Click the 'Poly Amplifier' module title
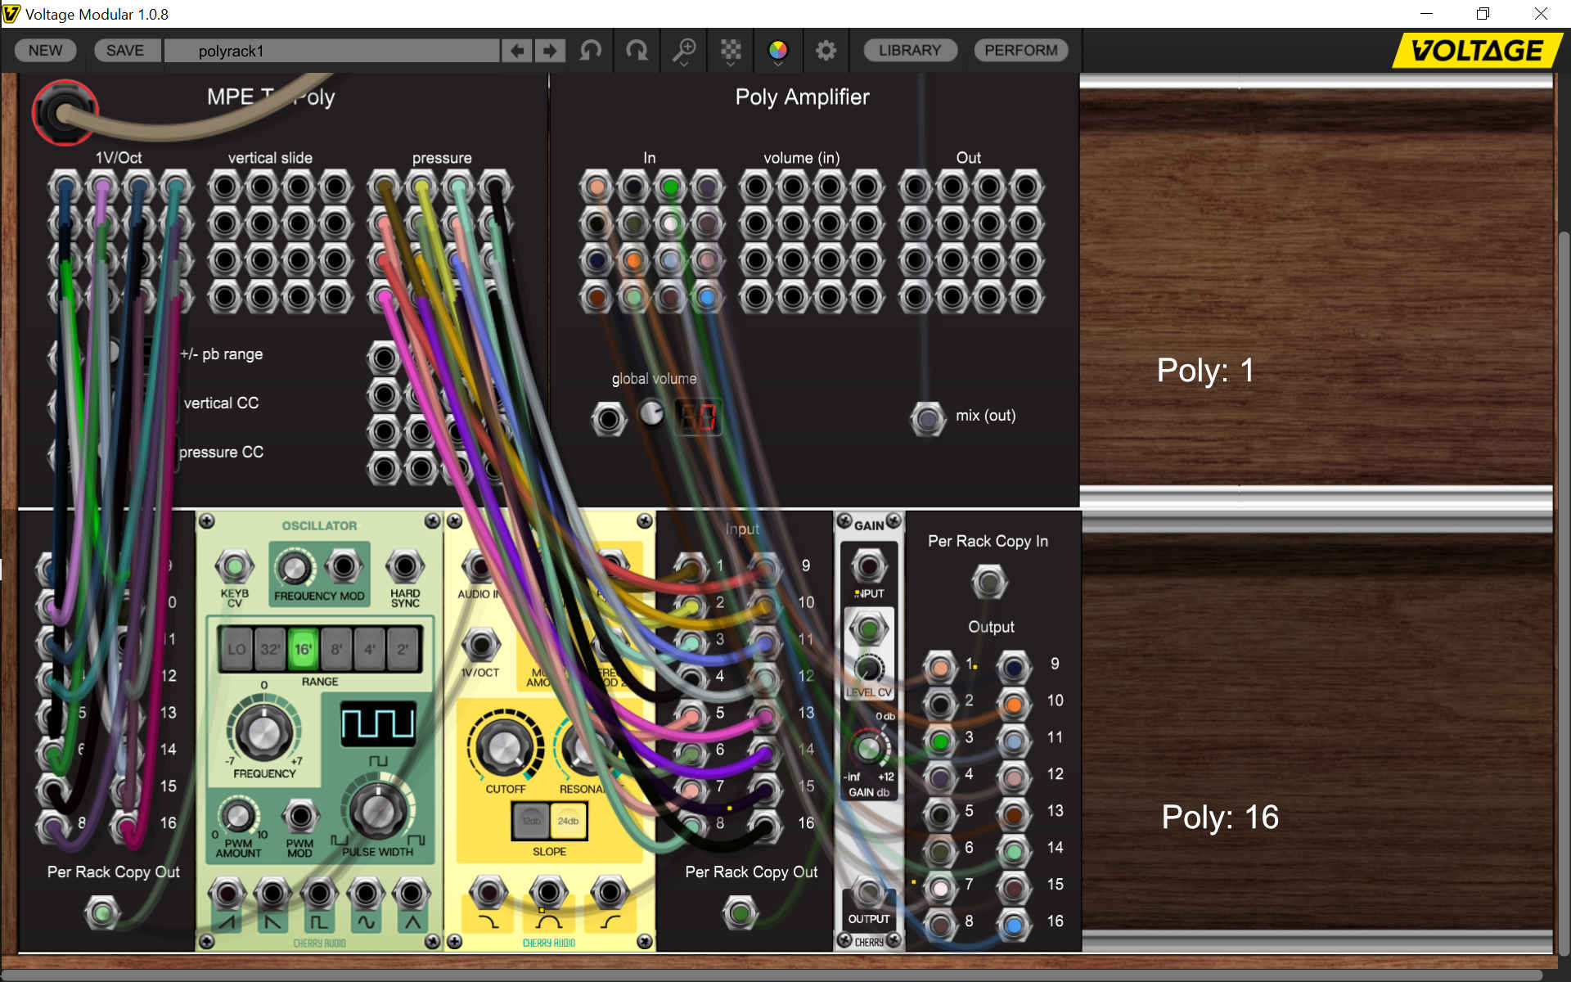Image resolution: width=1571 pixels, height=982 pixels. [802, 97]
